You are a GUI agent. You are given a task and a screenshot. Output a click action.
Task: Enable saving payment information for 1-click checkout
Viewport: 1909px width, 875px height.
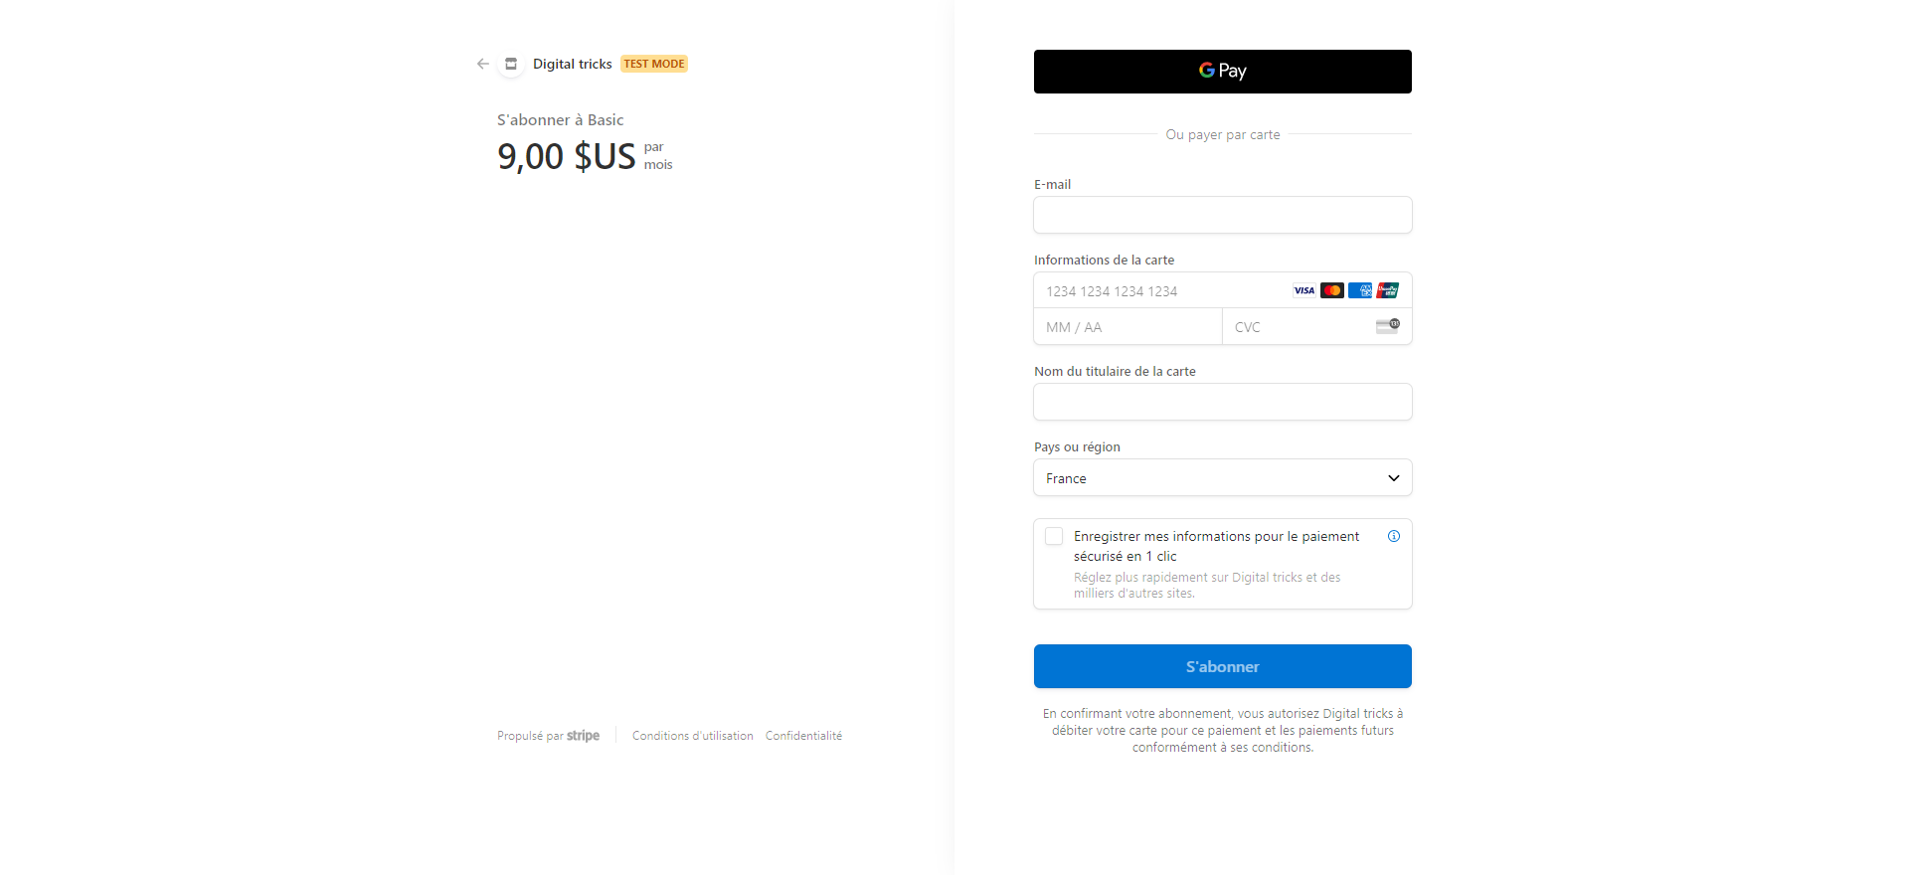tap(1054, 536)
